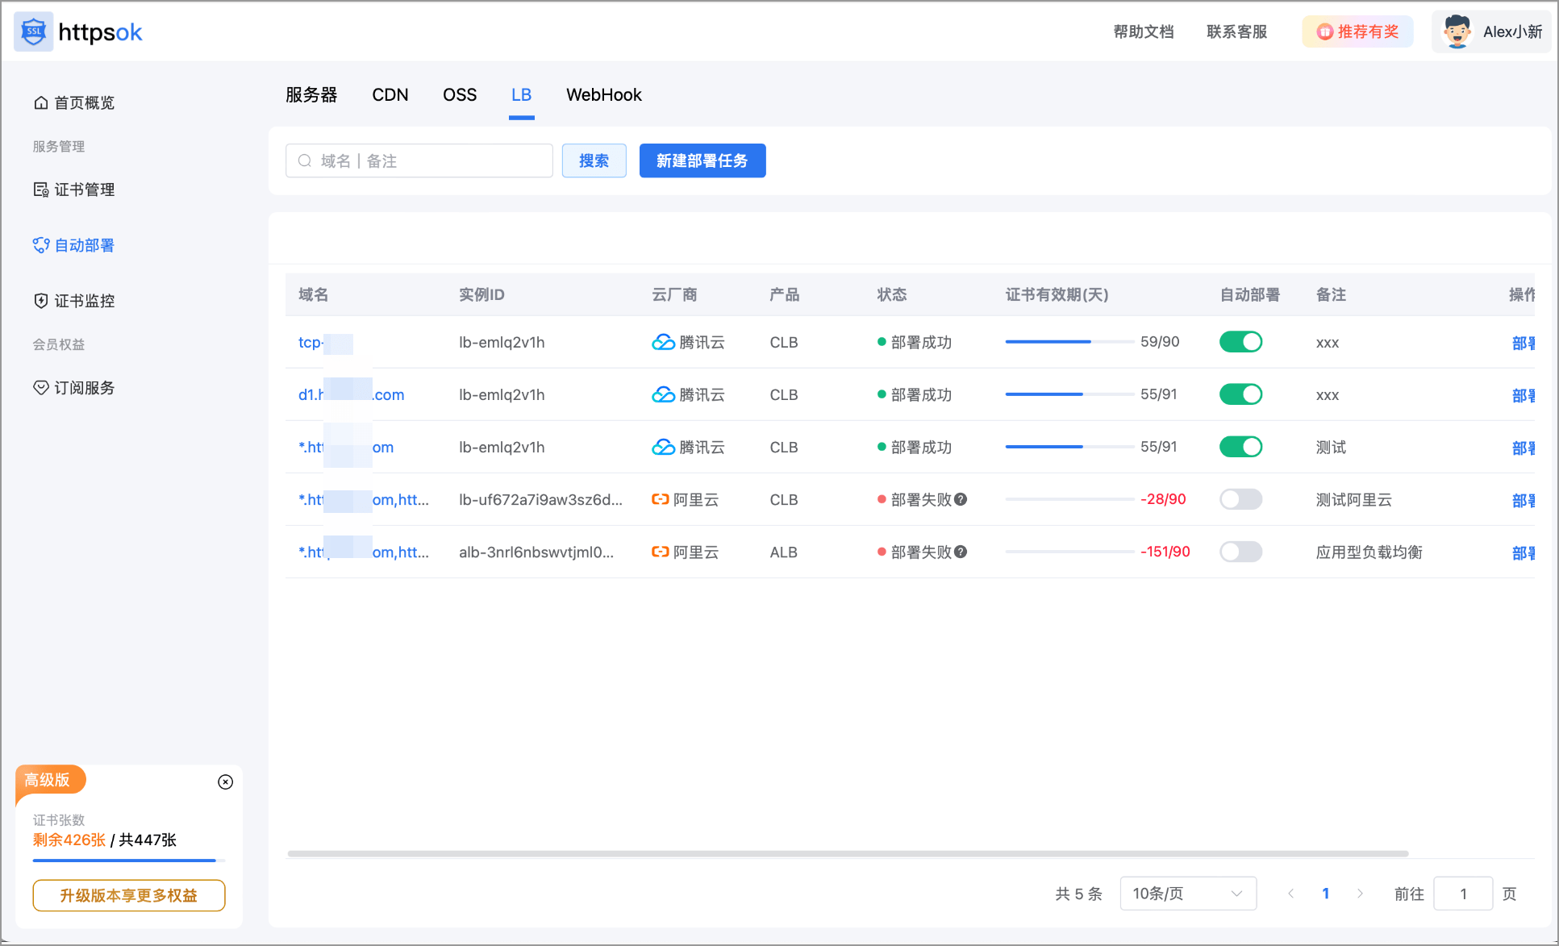Open the tcp domain link
1559x946 pixels.
(x=325, y=342)
